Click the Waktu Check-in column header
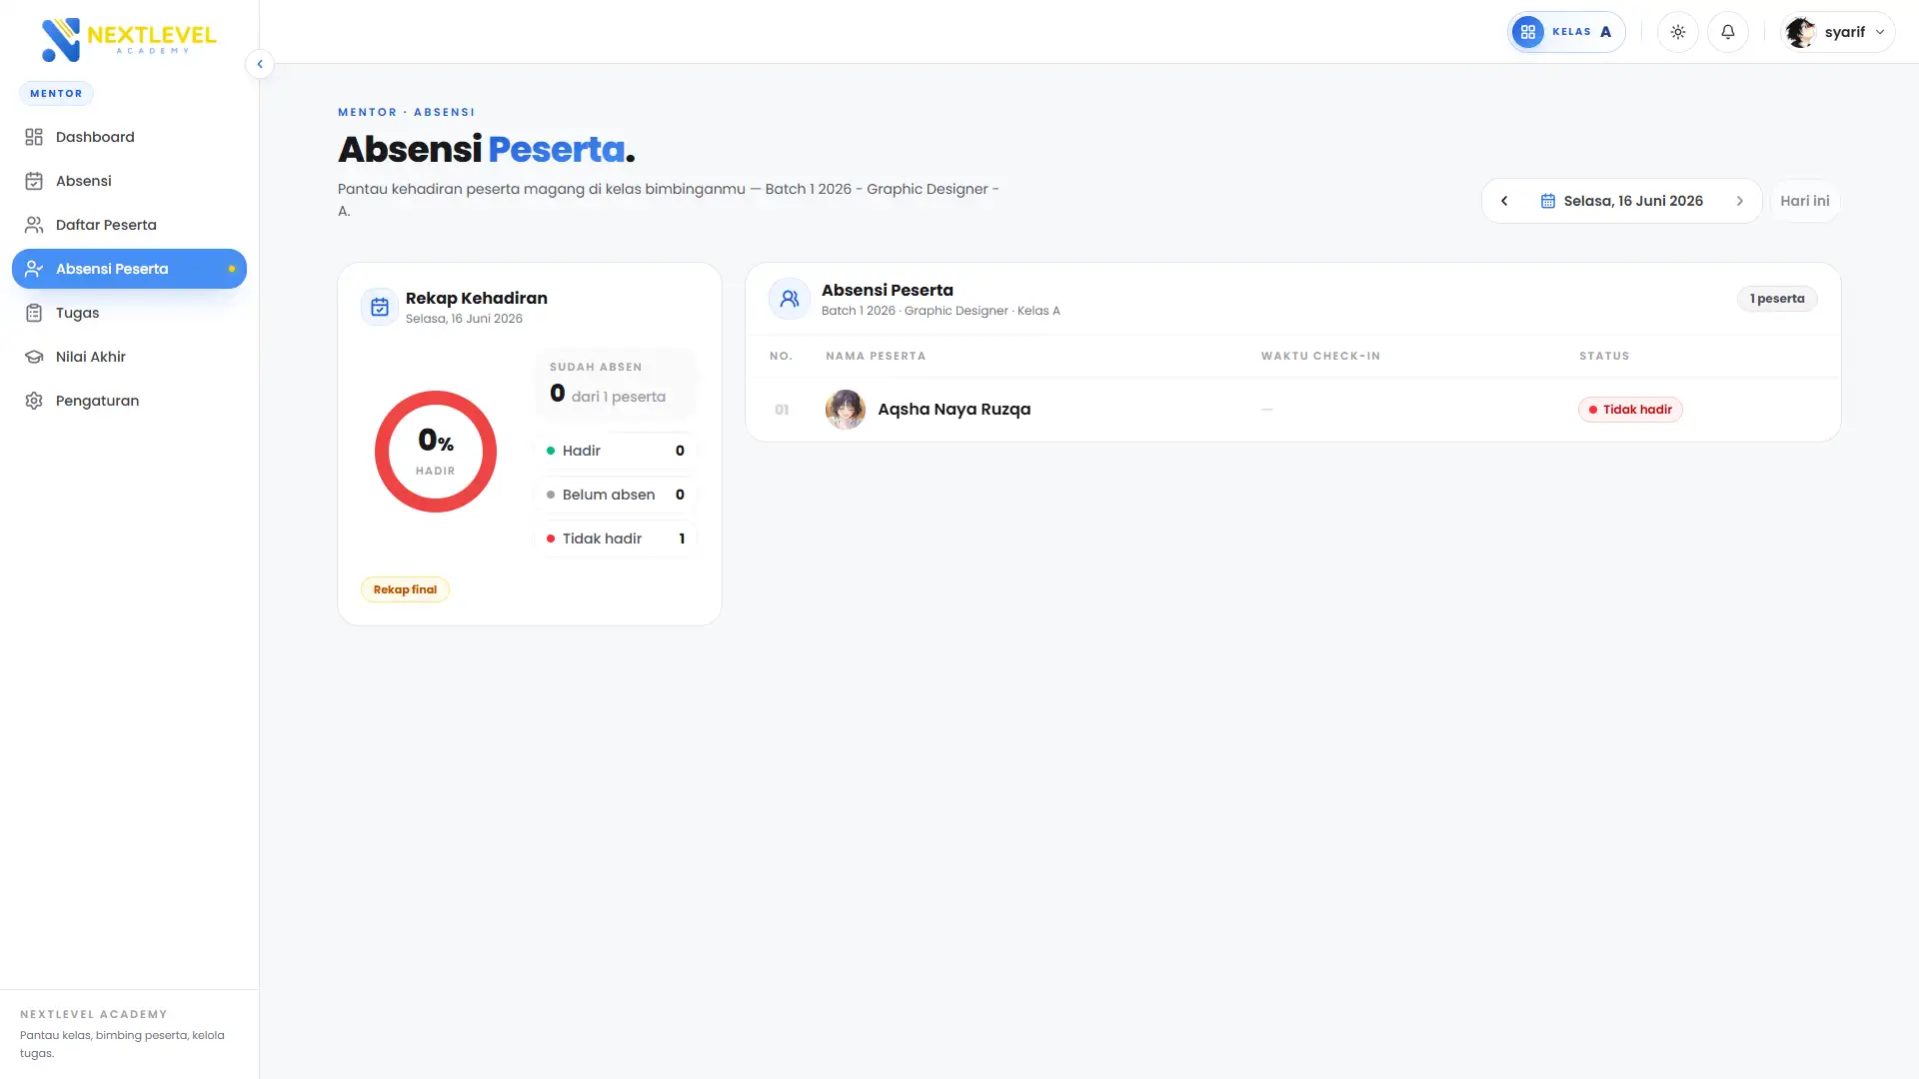 [1320, 356]
